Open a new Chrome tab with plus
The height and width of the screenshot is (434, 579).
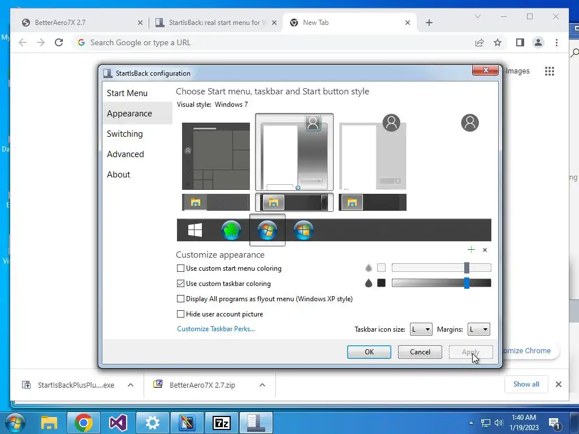(429, 23)
